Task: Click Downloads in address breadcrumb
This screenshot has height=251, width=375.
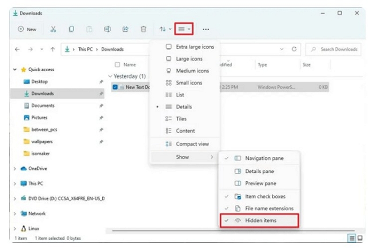Action: click(112, 49)
